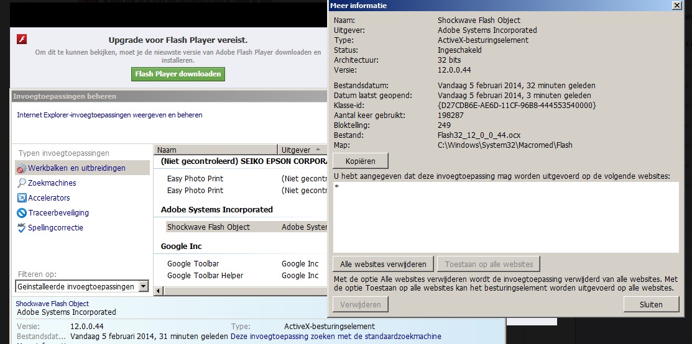
Task: Click the Versie 12.0.0.44 value in the dialog
Action: 454,70
